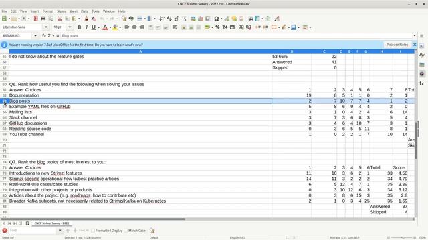Image resolution: width=428 pixels, height=240 pixels.
Task: Open the Name Box dropdown arrow
Action: pyautogui.click(x=35, y=35)
